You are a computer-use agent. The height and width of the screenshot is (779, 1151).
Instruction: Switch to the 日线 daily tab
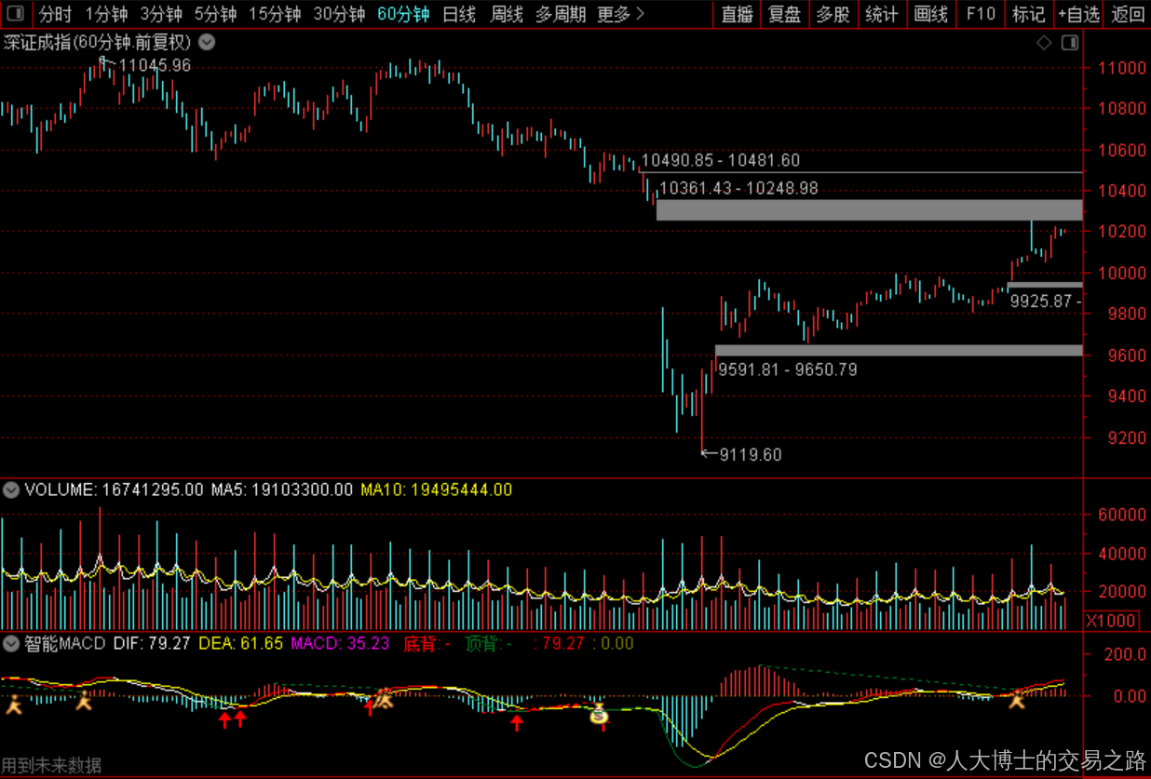tap(459, 14)
